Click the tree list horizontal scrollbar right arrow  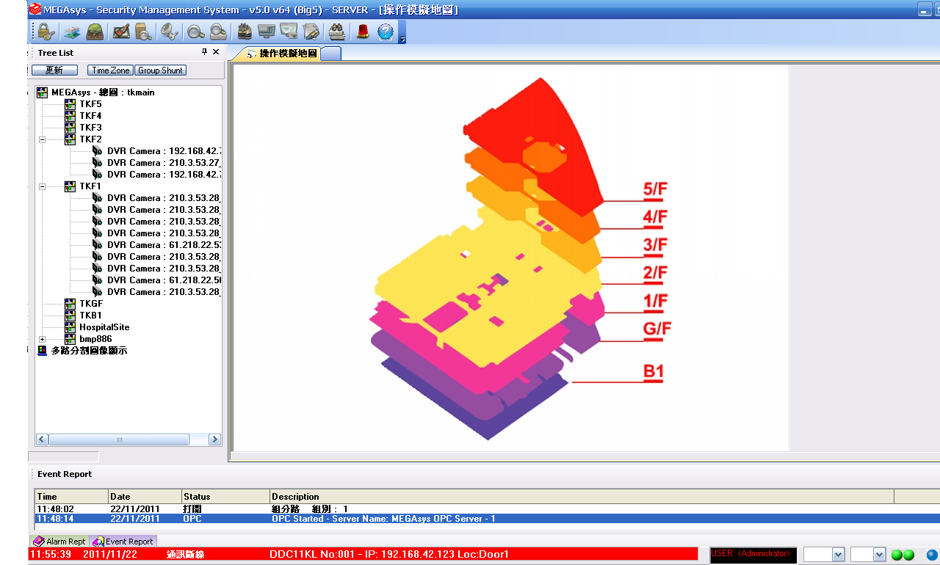[214, 440]
